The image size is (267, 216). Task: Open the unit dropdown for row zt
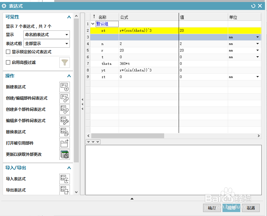pyautogui.click(x=257, y=77)
